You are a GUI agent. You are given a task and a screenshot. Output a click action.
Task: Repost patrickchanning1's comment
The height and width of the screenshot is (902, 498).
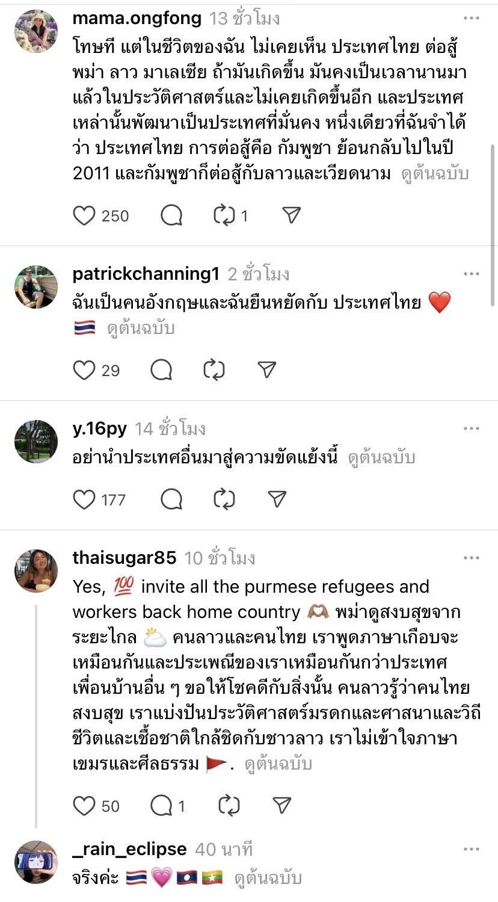coord(214,370)
